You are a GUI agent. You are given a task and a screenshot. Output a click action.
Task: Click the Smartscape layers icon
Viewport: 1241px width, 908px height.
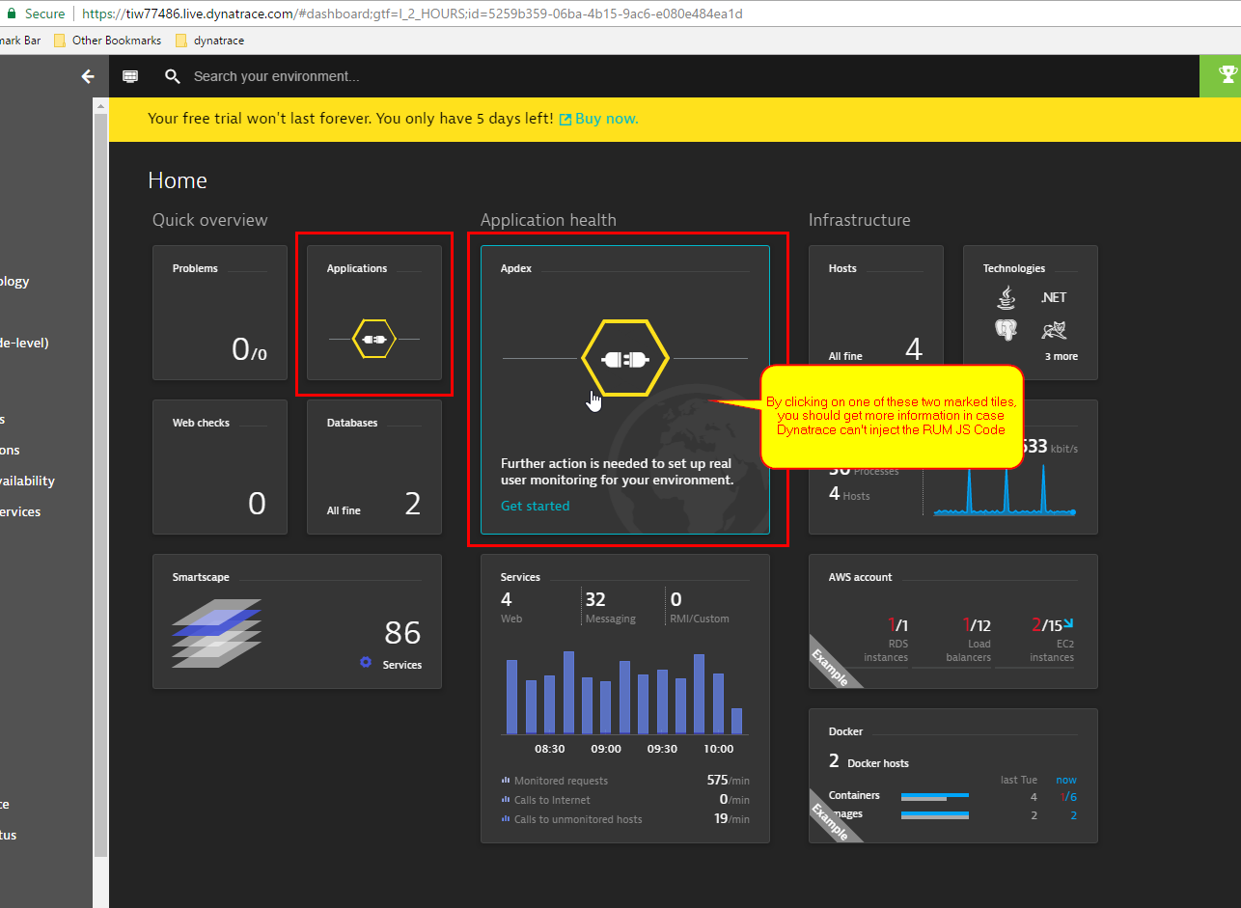(x=216, y=633)
